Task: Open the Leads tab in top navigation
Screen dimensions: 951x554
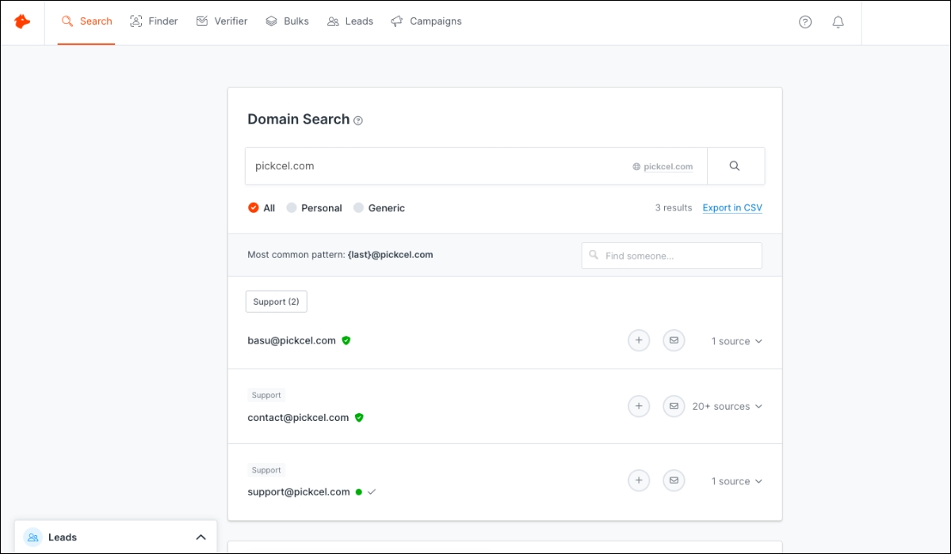Action: 349,21
